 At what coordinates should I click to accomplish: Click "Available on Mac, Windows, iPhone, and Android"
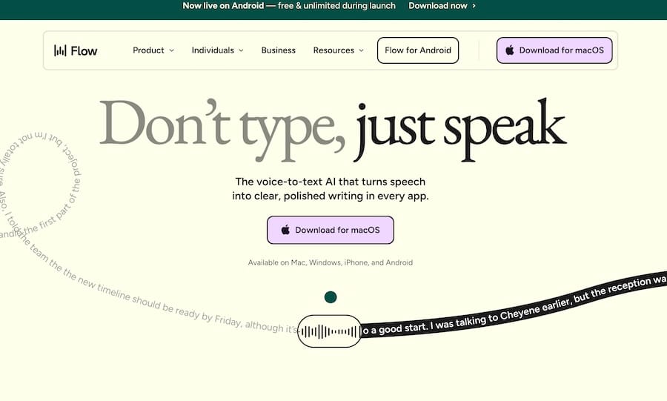click(331, 262)
